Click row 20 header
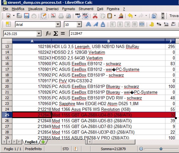Screen dimensions: 179x153 click(7, 86)
